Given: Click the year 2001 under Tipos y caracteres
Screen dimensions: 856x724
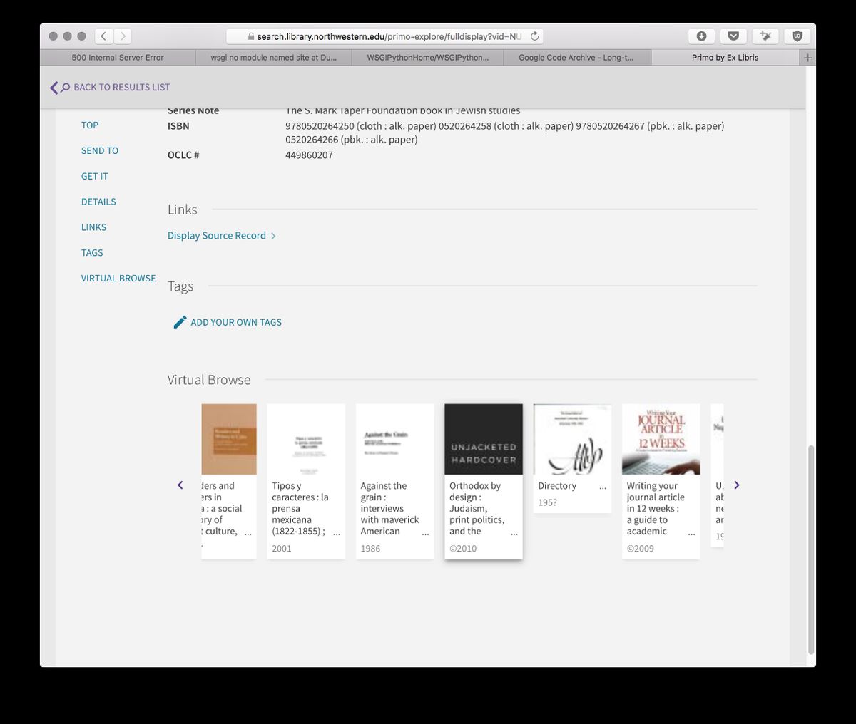Looking at the screenshot, I should pos(282,549).
